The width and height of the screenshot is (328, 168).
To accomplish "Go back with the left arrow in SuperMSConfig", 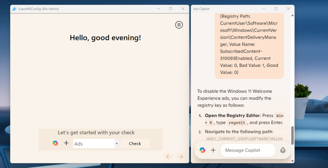I will tap(169, 156).
